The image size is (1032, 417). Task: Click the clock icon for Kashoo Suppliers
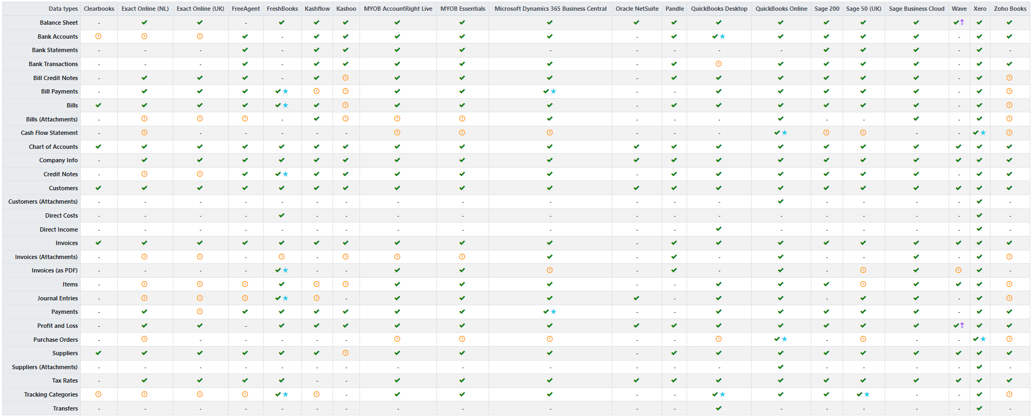click(x=345, y=353)
